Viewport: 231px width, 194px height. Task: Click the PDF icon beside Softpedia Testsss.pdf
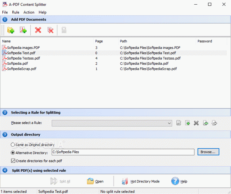click(4, 58)
